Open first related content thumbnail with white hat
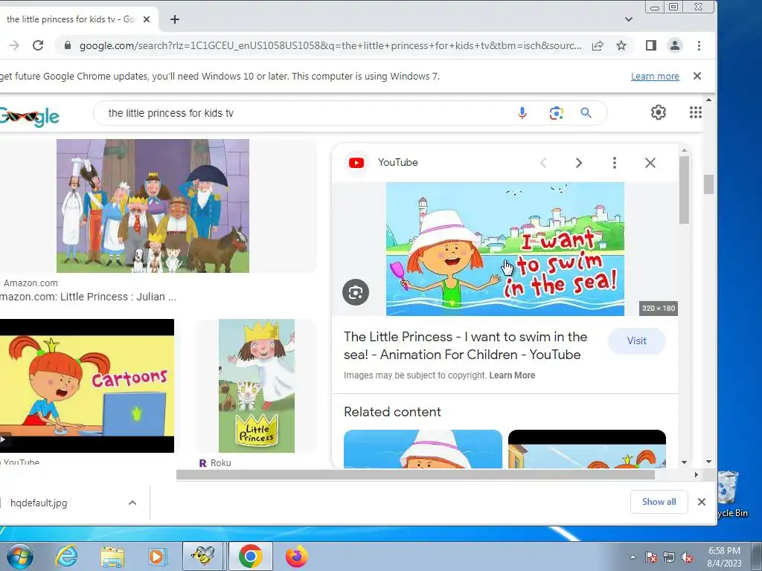This screenshot has height=571, width=762. [423, 449]
